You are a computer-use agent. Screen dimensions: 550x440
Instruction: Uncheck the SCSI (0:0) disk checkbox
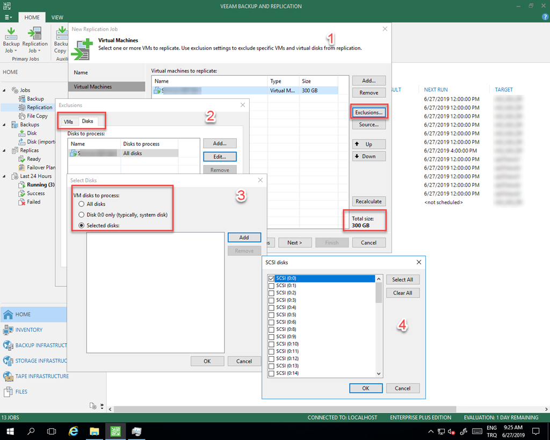(271, 279)
